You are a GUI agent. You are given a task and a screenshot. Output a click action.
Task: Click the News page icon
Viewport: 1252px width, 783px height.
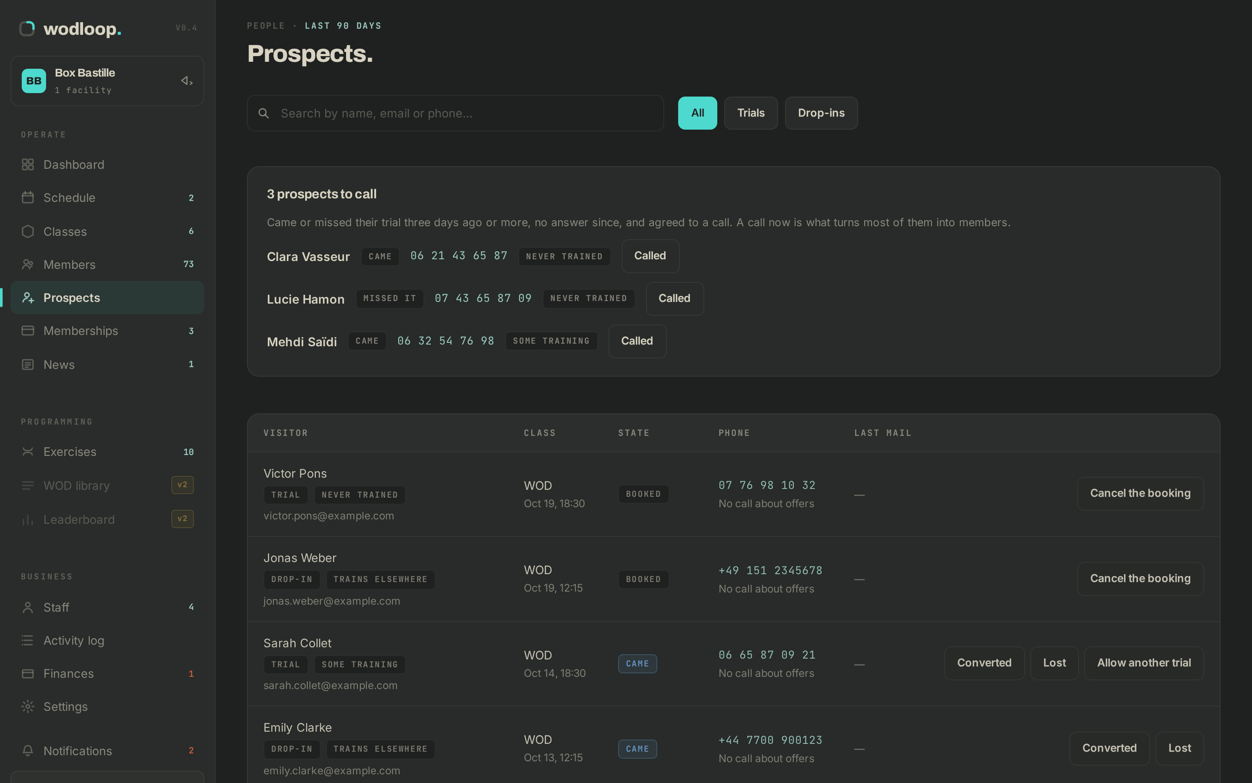[x=28, y=365]
